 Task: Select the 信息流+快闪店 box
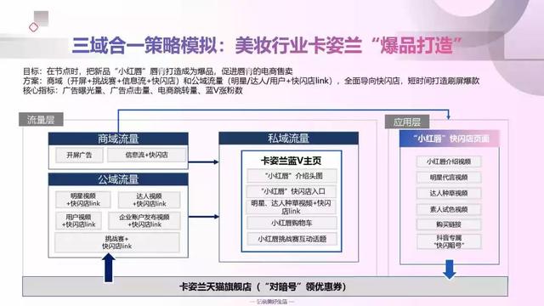[146, 155]
